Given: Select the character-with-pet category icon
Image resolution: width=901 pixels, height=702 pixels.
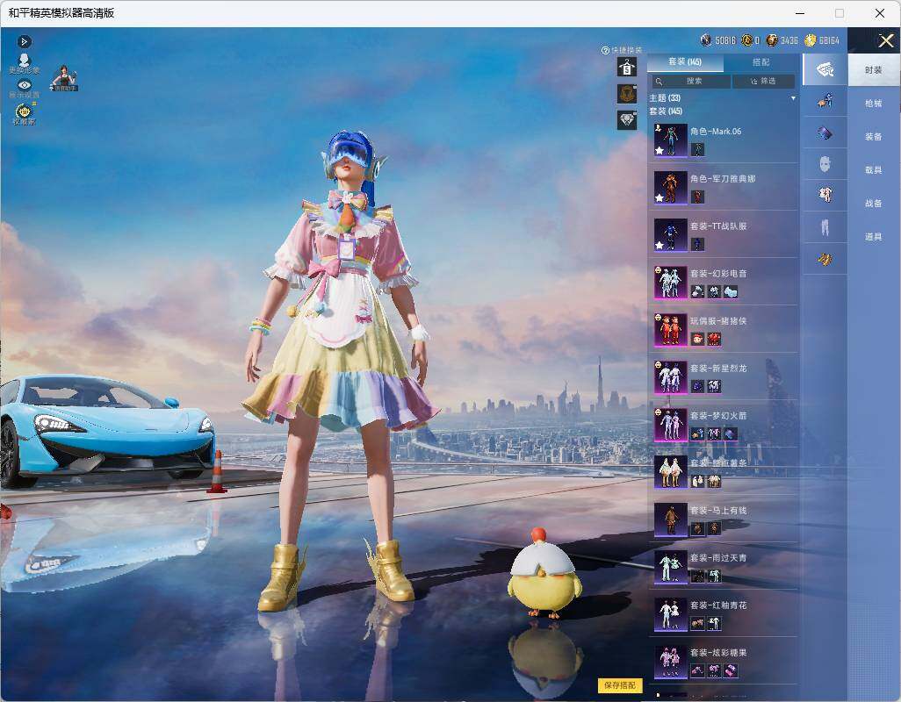Looking at the screenshot, I should [x=825, y=102].
